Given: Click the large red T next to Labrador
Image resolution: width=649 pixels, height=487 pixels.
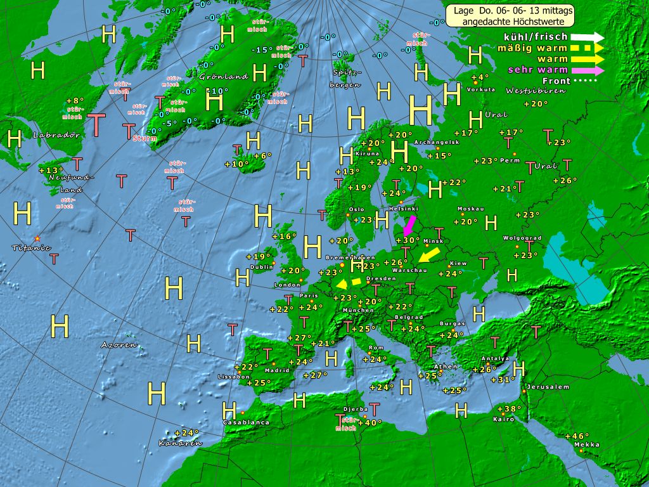Looking at the screenshot, I should [x=96, y=124].
